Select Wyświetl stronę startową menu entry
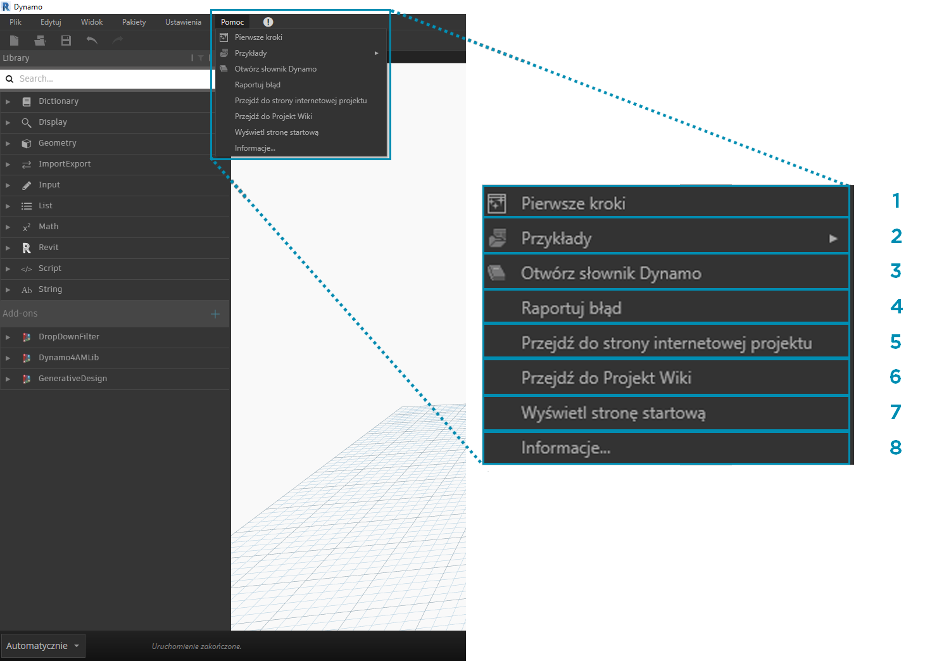Image resolution: width=937 pixels, height=661 pixels. point(301,132)
